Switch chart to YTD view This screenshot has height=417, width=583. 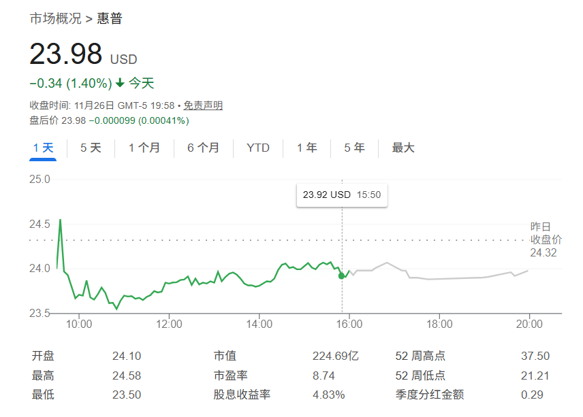[258, 148]
